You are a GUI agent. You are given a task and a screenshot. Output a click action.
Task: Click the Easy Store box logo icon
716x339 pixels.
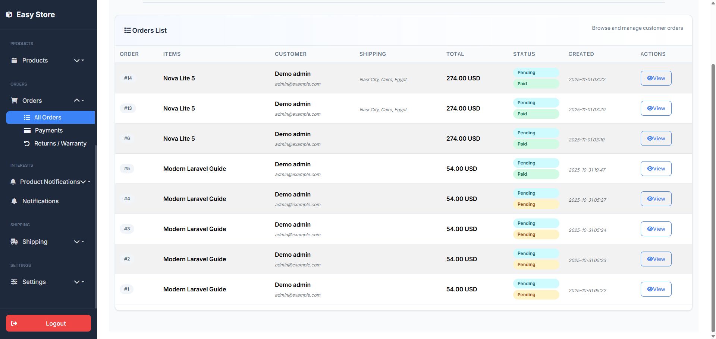[x=9, y=15]
